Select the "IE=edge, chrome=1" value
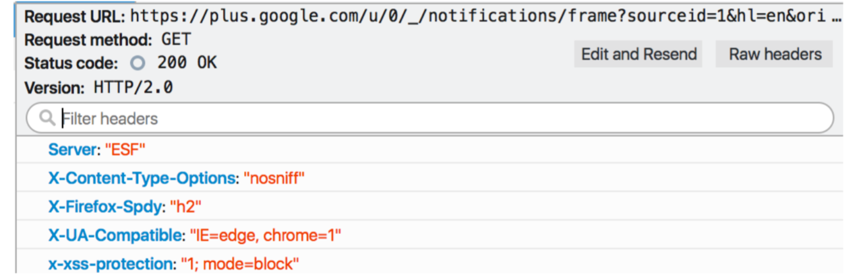Viewport: 863px width, 275px height. (266, 236)
